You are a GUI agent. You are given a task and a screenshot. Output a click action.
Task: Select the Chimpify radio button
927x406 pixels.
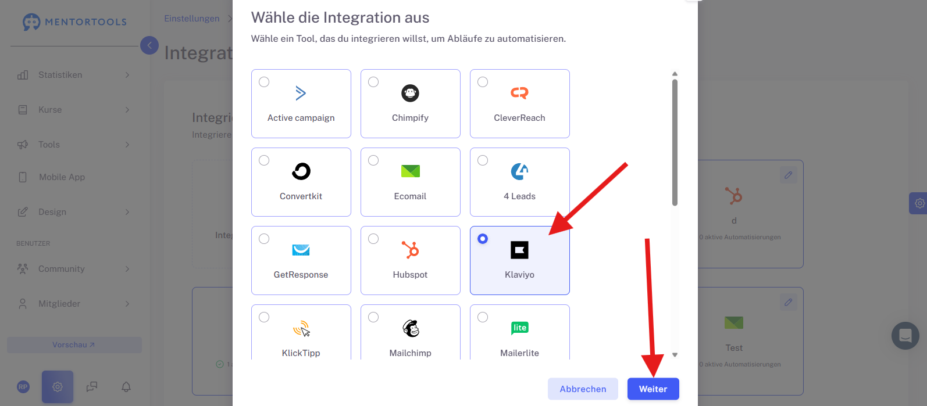coord(373,82)
